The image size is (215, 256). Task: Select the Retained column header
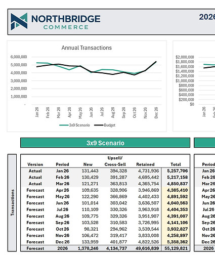(145, 164)
